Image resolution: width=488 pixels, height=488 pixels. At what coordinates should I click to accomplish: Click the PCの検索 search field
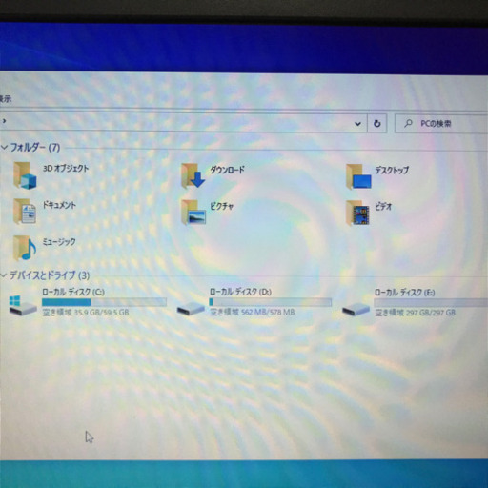tap(441, 124)
